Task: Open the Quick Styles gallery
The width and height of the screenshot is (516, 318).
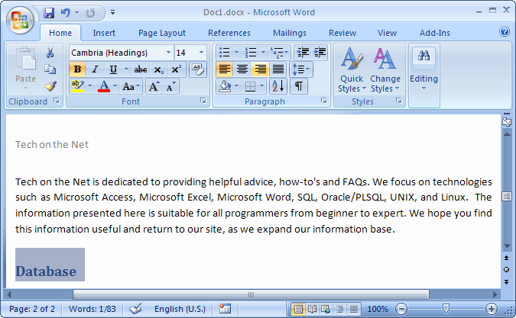Action: 352,69
